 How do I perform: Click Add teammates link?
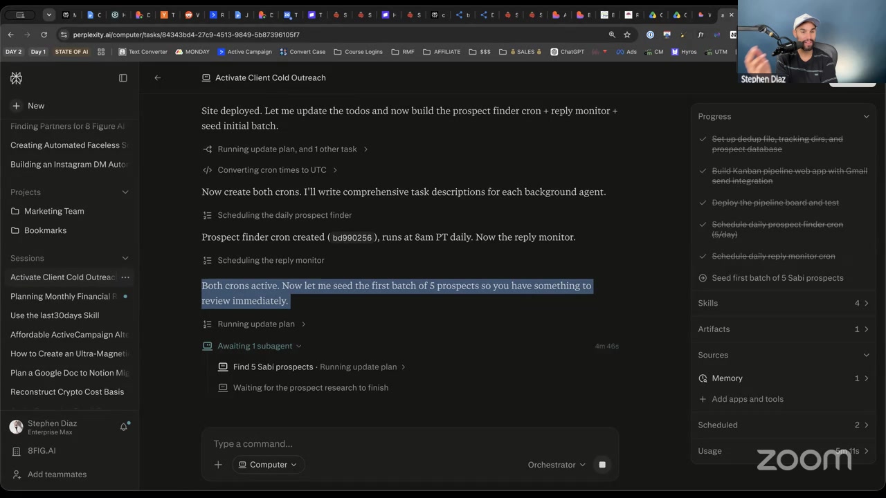click(57, 474)
